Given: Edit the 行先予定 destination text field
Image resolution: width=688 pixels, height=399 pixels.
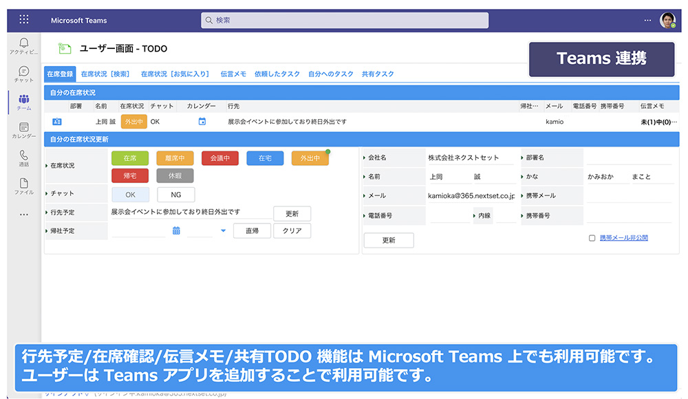Looking at the screenshot, I should 191,212.
